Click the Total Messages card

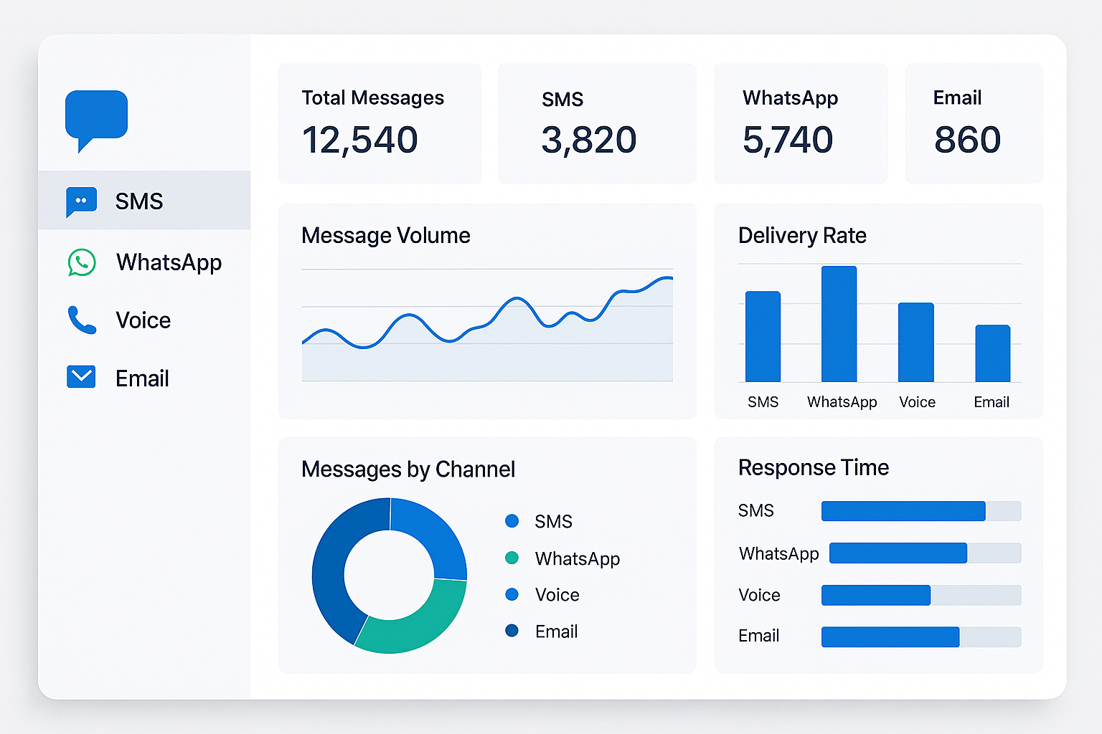379,123
